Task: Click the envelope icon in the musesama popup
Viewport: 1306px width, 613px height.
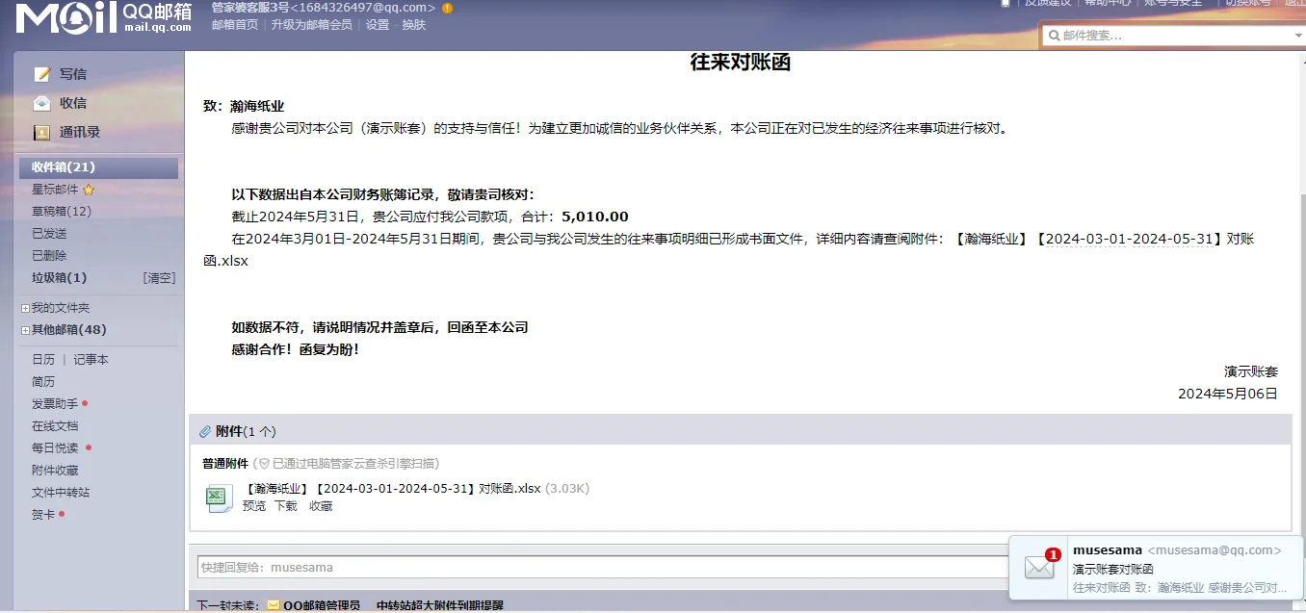Action: (x=1038, y=567)
